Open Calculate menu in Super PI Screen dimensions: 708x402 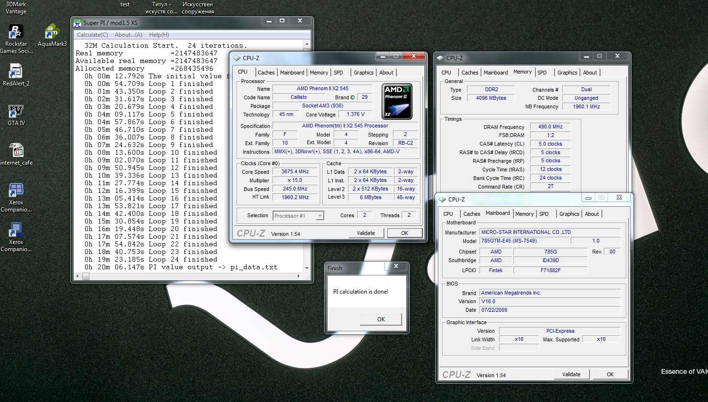point(92,35)
